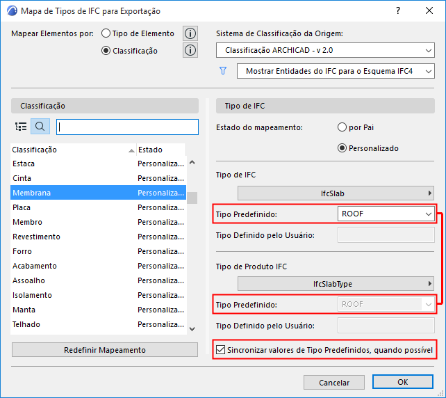Click info icon next to Tipo de Elemento
The width and height of the screenshot is (446, 398).
pyautogui.click(x=190, y=33)
